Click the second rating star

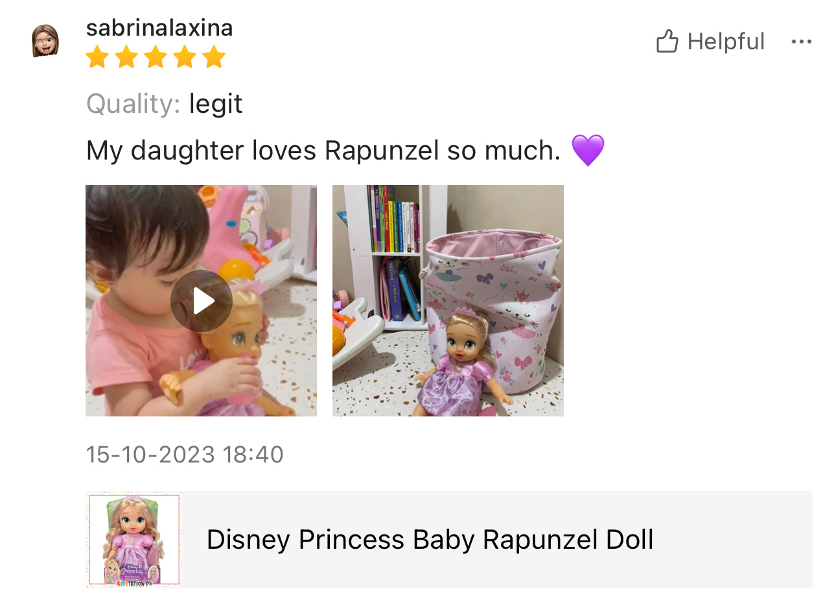coord(126,58)
